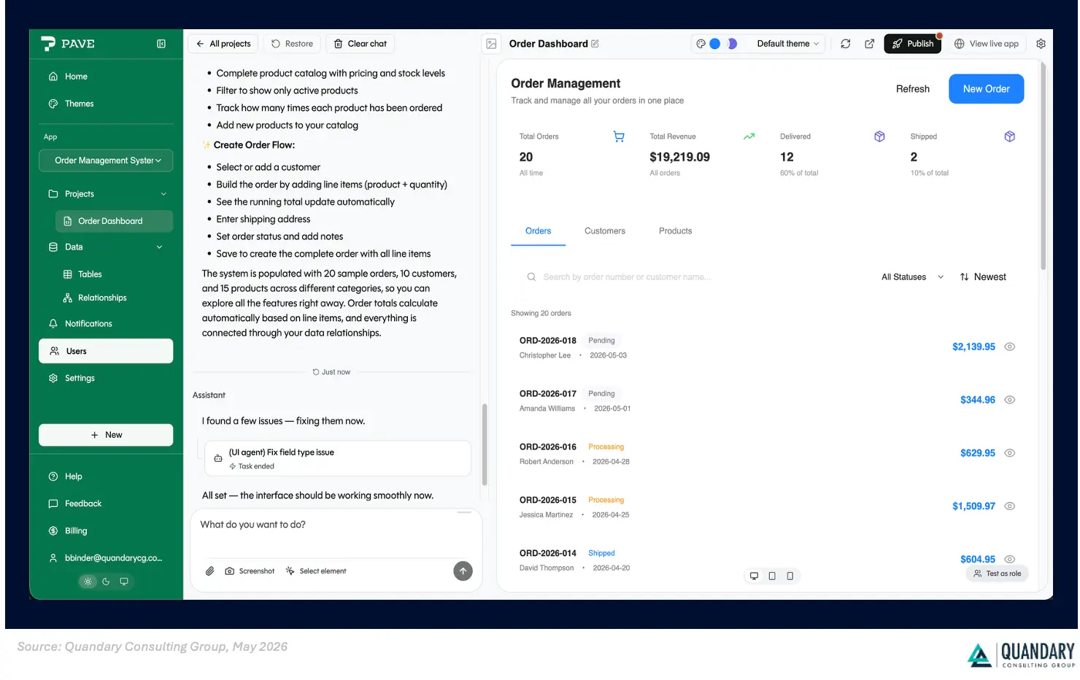Open the gear settings icon at top right
Screen dimensions: 1080x680
coord(1041,44)
